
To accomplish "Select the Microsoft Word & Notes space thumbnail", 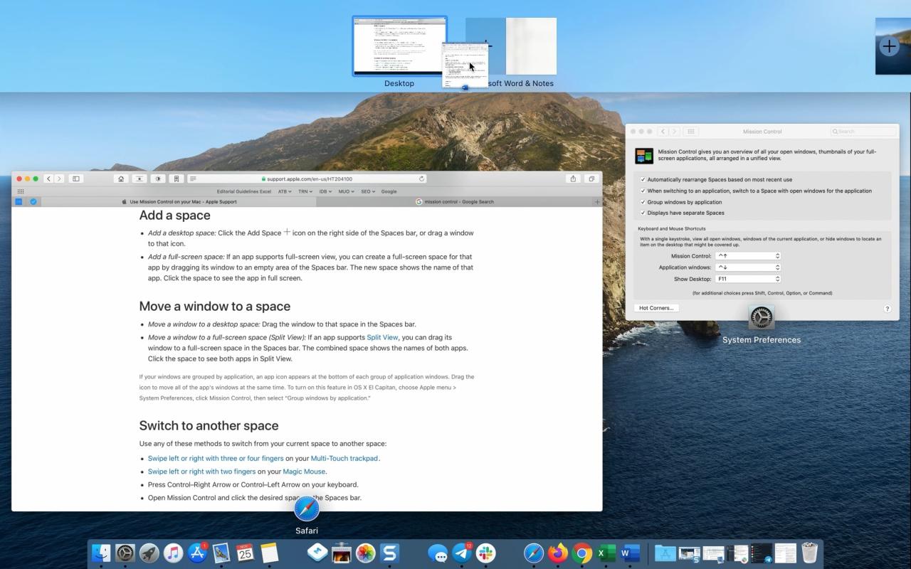I will (530, 46).
